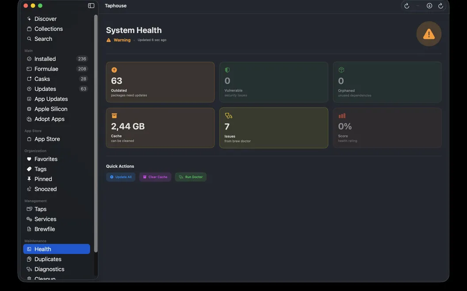
Task: Open the 7 Issues brew doctor card
Action: pos(274,128)
